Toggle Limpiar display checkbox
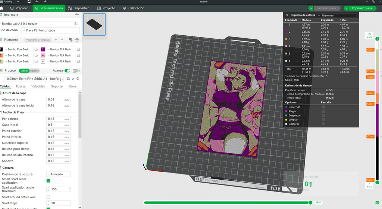 [x=323, y=120]
